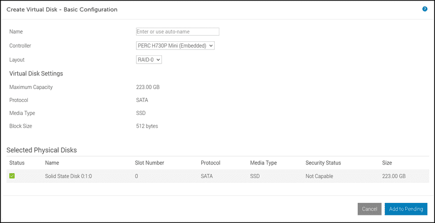
Task: Click the Name text input field
Action: point(177,32)
